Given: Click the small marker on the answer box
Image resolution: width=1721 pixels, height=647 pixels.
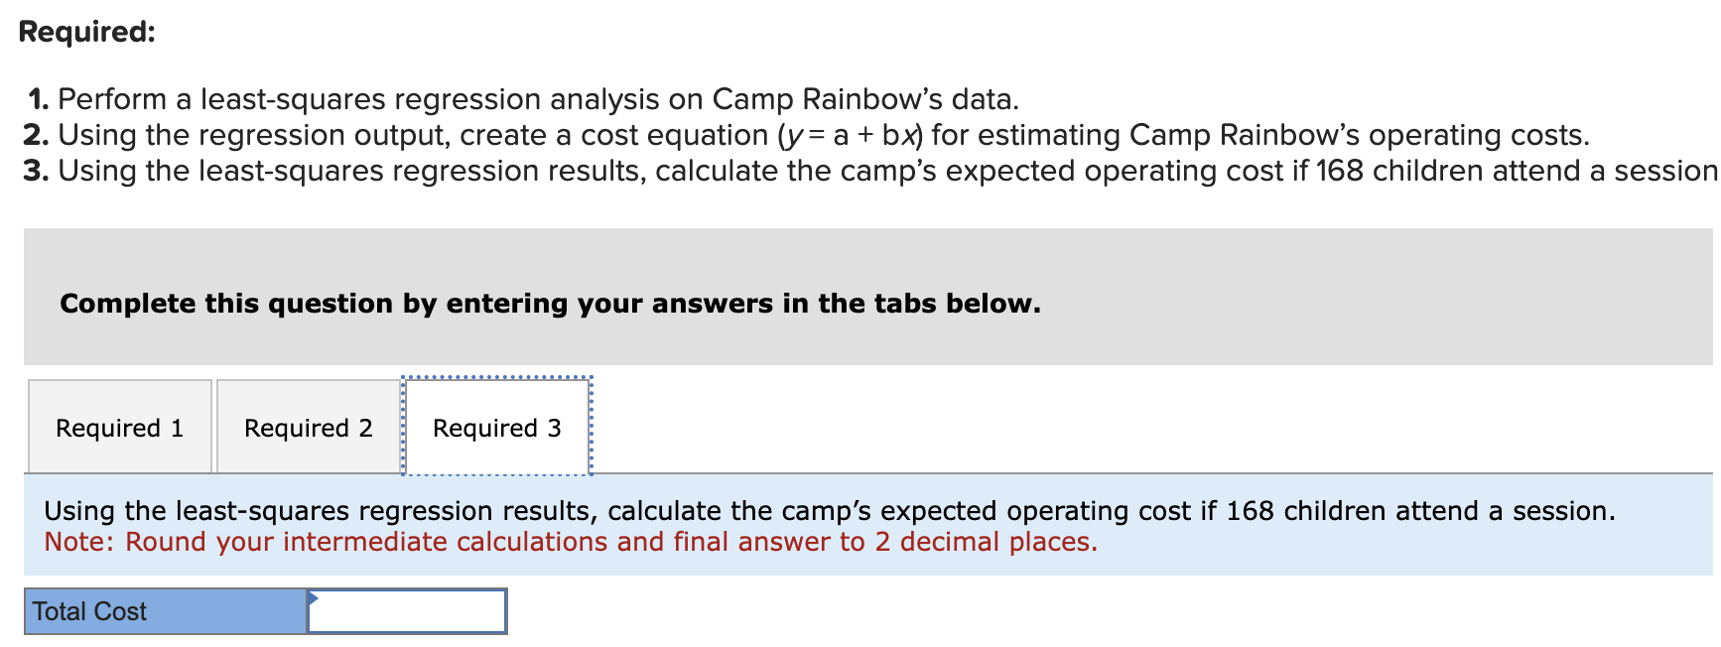Looking at the screenshot, I should (314, 598).
